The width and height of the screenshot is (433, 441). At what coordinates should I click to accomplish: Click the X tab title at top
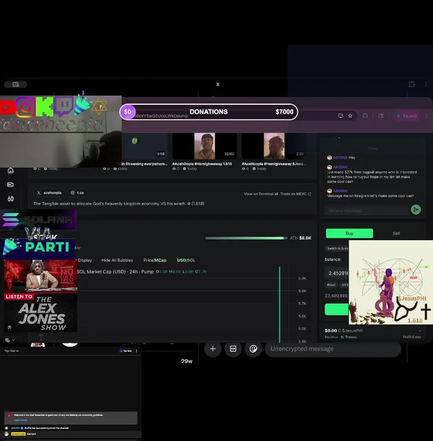[218, 85]
